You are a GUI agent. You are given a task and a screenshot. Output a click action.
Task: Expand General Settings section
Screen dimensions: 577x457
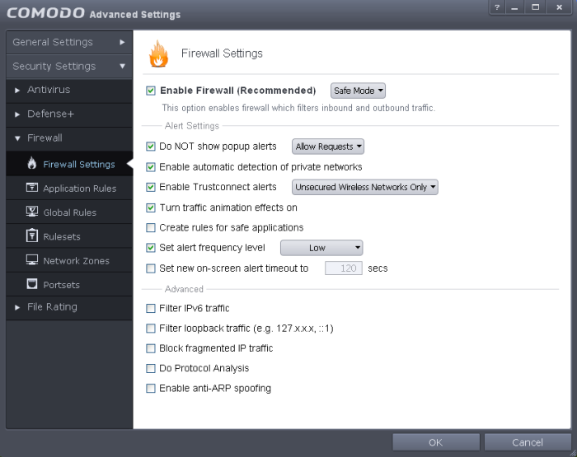69,42
